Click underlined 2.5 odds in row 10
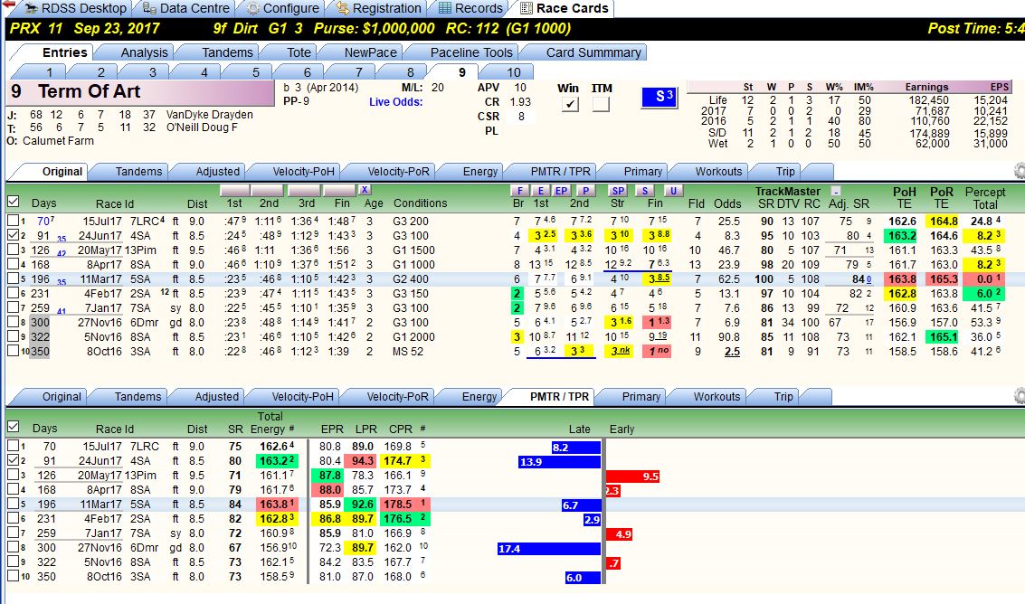Screen dimensions: 1025x604 732,351
